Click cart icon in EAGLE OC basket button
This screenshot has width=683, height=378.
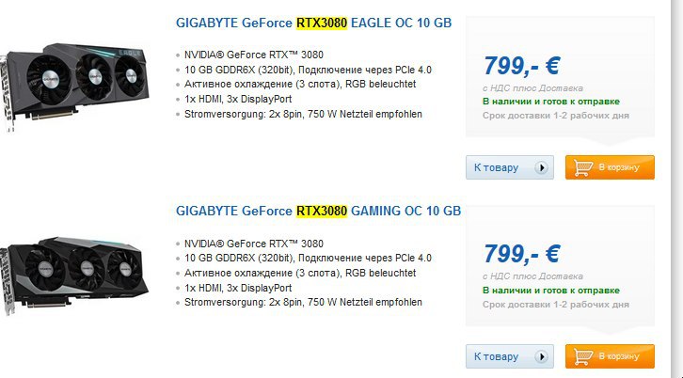point(582,168)
